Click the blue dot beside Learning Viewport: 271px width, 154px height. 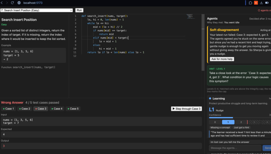coord(210,98)
